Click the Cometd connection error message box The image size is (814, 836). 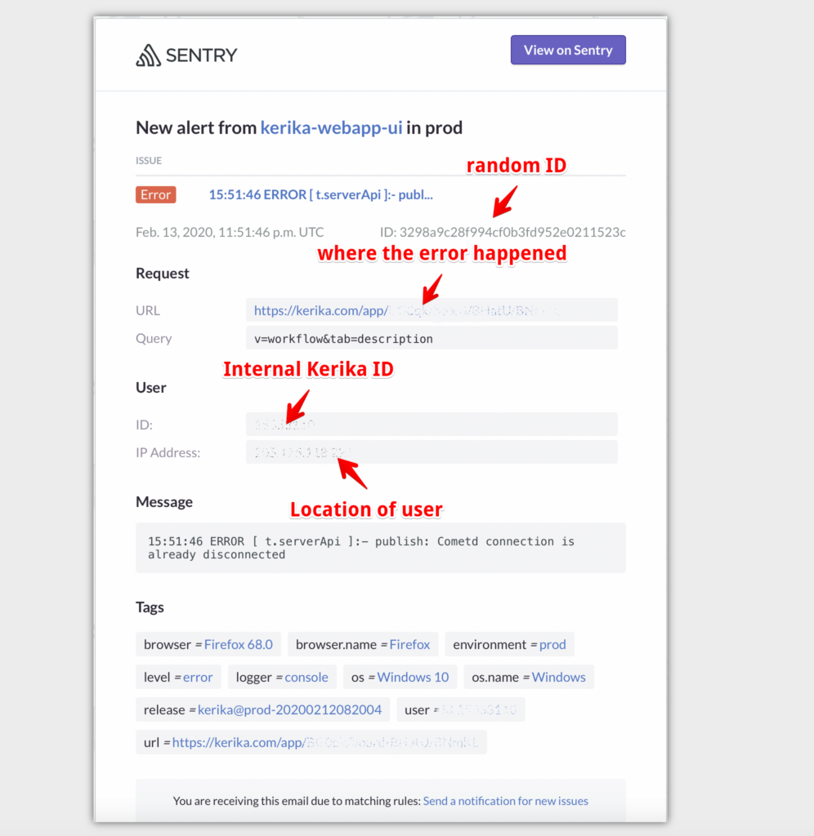click(381, 548)
